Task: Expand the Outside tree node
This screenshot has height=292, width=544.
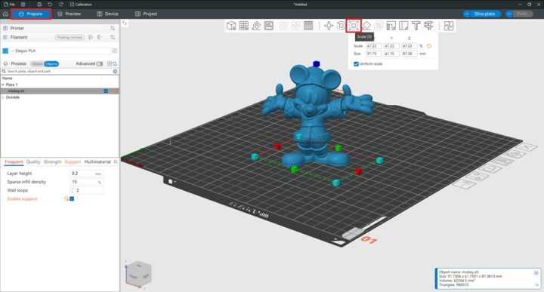Action: click(3, 97)
